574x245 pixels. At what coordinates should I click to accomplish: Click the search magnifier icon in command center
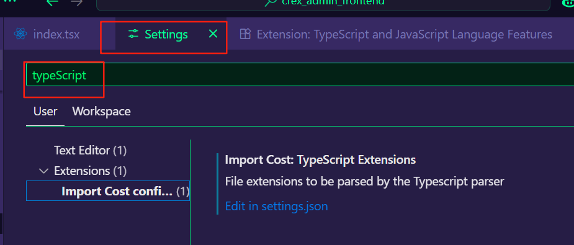pos(271,2)
